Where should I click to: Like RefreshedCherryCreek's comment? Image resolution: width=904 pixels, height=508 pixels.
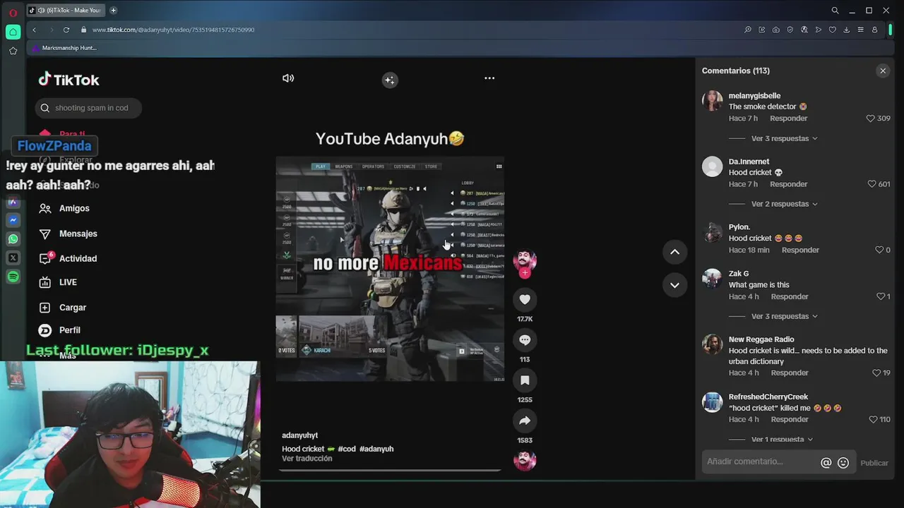click(873, 419)
